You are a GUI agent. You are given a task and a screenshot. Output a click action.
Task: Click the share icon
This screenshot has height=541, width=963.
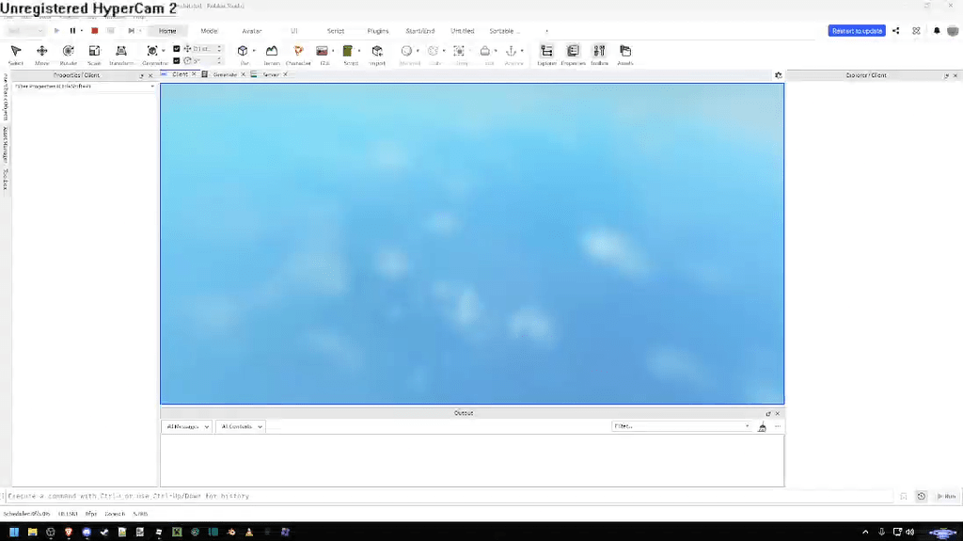click(x=896, y=31)
